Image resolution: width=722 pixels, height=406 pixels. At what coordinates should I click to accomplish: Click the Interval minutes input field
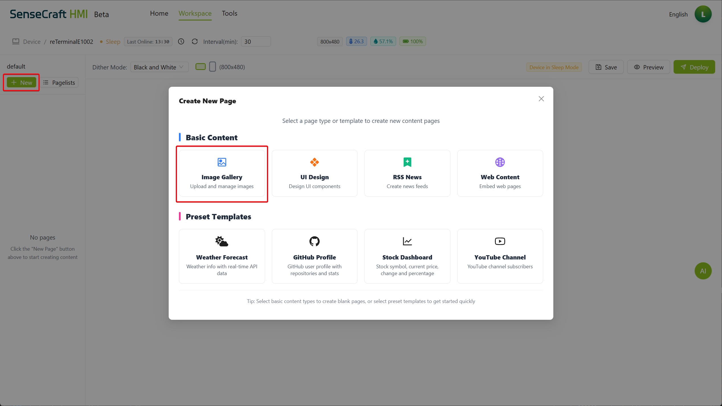coord(256,42)
